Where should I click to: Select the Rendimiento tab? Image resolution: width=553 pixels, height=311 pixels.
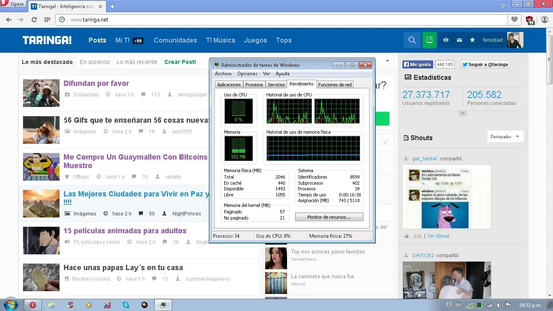(302, 84)
